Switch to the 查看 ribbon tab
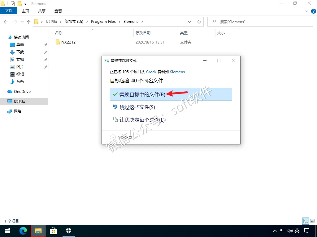This screenshot has height=237, width=317. pyautogui.click(x=58, y=11)
